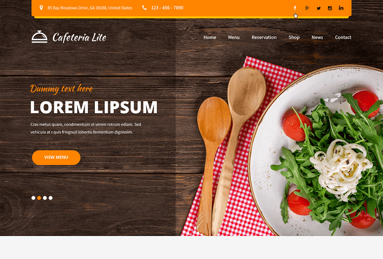Select the fourth slider dot
The width and height of the screenshot is (383, 259).
[51, 198]
